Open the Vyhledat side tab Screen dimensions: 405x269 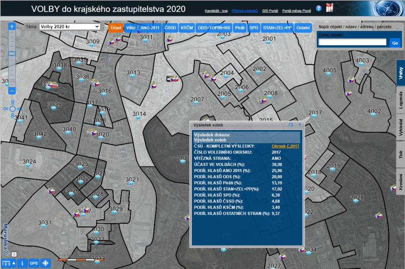(401, 127)
